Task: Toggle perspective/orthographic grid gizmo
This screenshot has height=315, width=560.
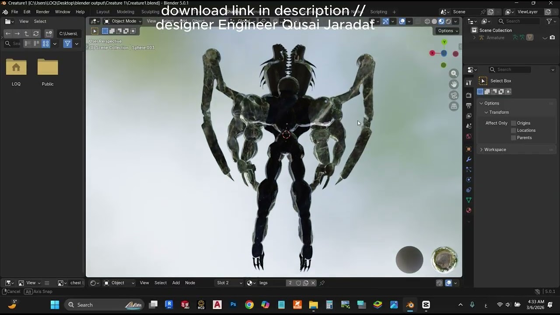Action: pos(454,106)
